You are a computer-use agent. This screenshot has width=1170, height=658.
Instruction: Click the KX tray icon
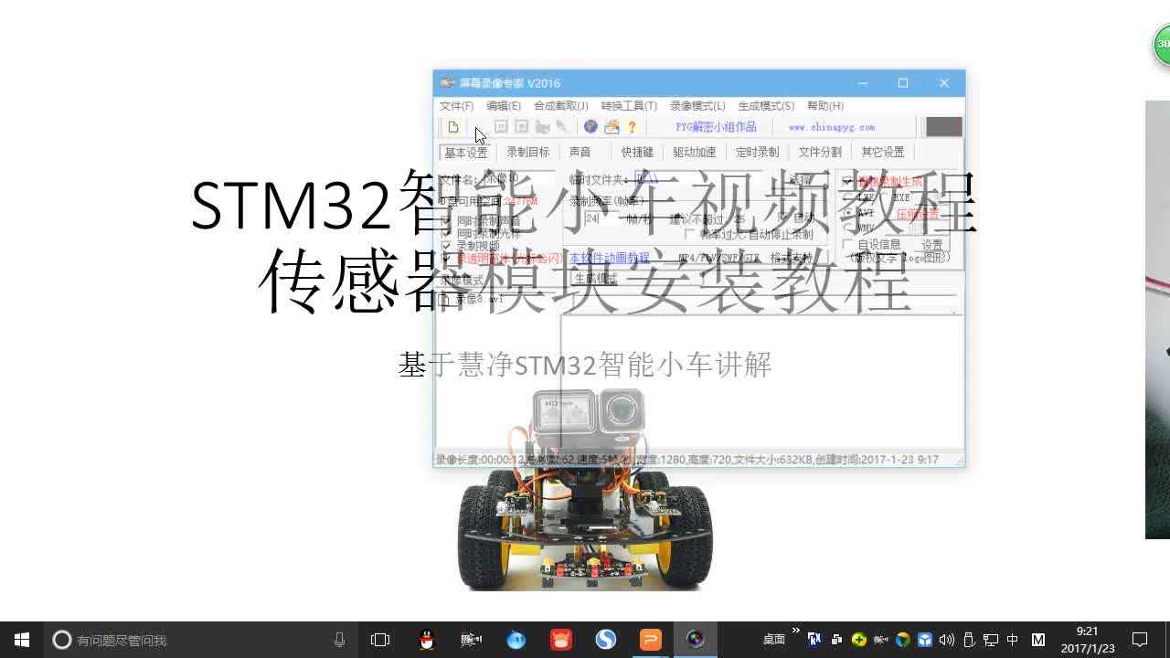(x=814, y=640)
